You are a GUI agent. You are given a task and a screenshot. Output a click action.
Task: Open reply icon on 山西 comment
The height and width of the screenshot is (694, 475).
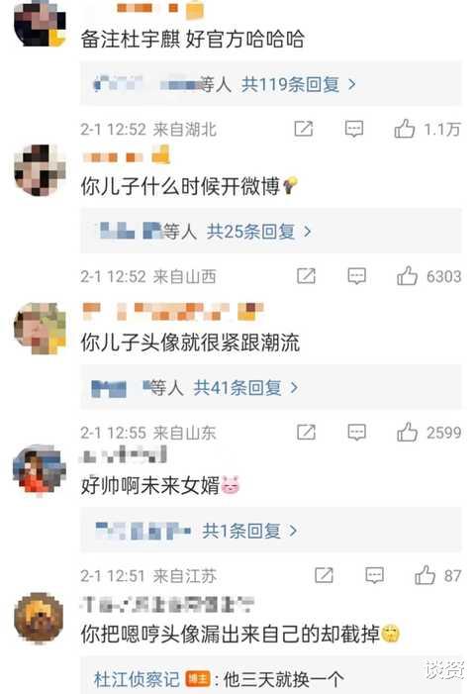click(357, 276)
